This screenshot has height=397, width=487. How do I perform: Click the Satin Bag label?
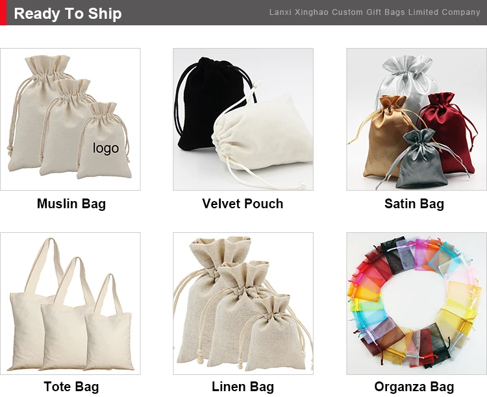point(414,204)
